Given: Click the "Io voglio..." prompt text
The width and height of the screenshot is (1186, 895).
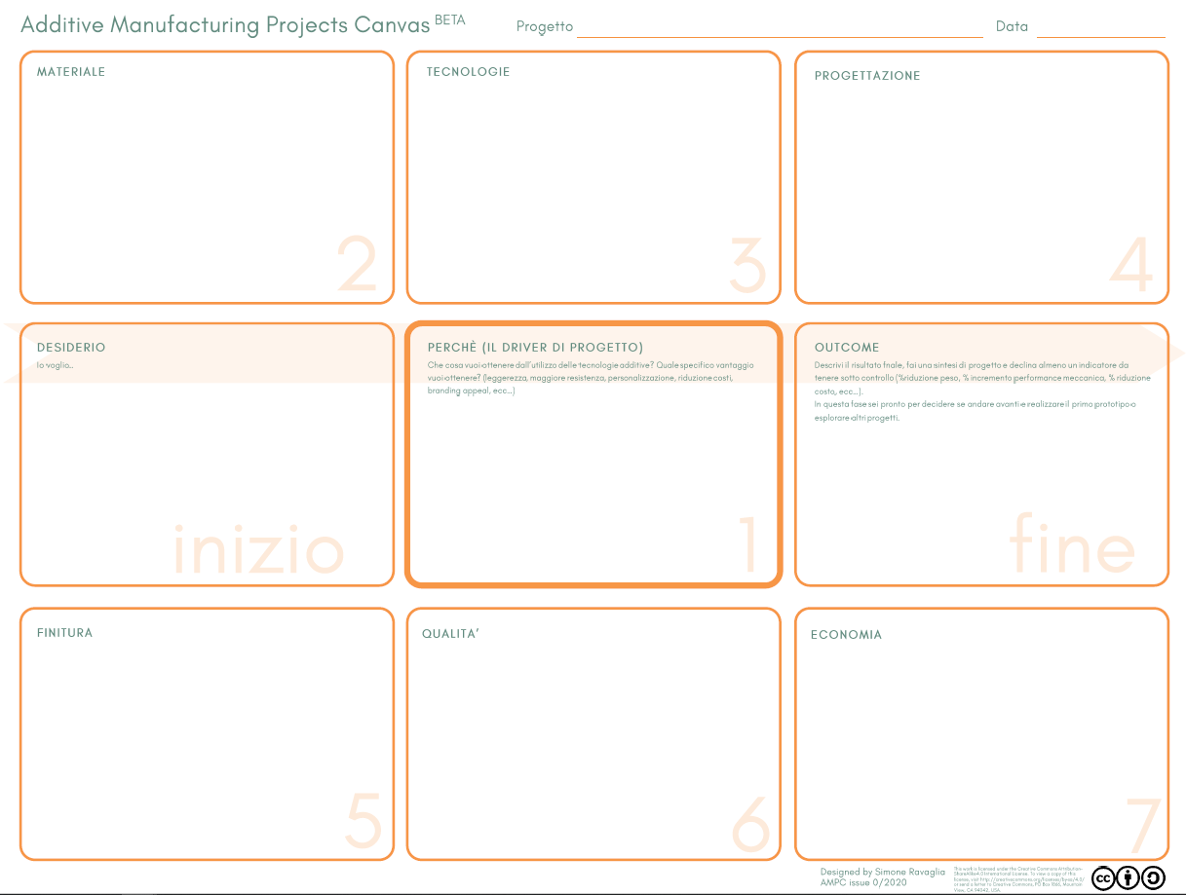Looking at the screenshot, I should click(x=55, y=365).
